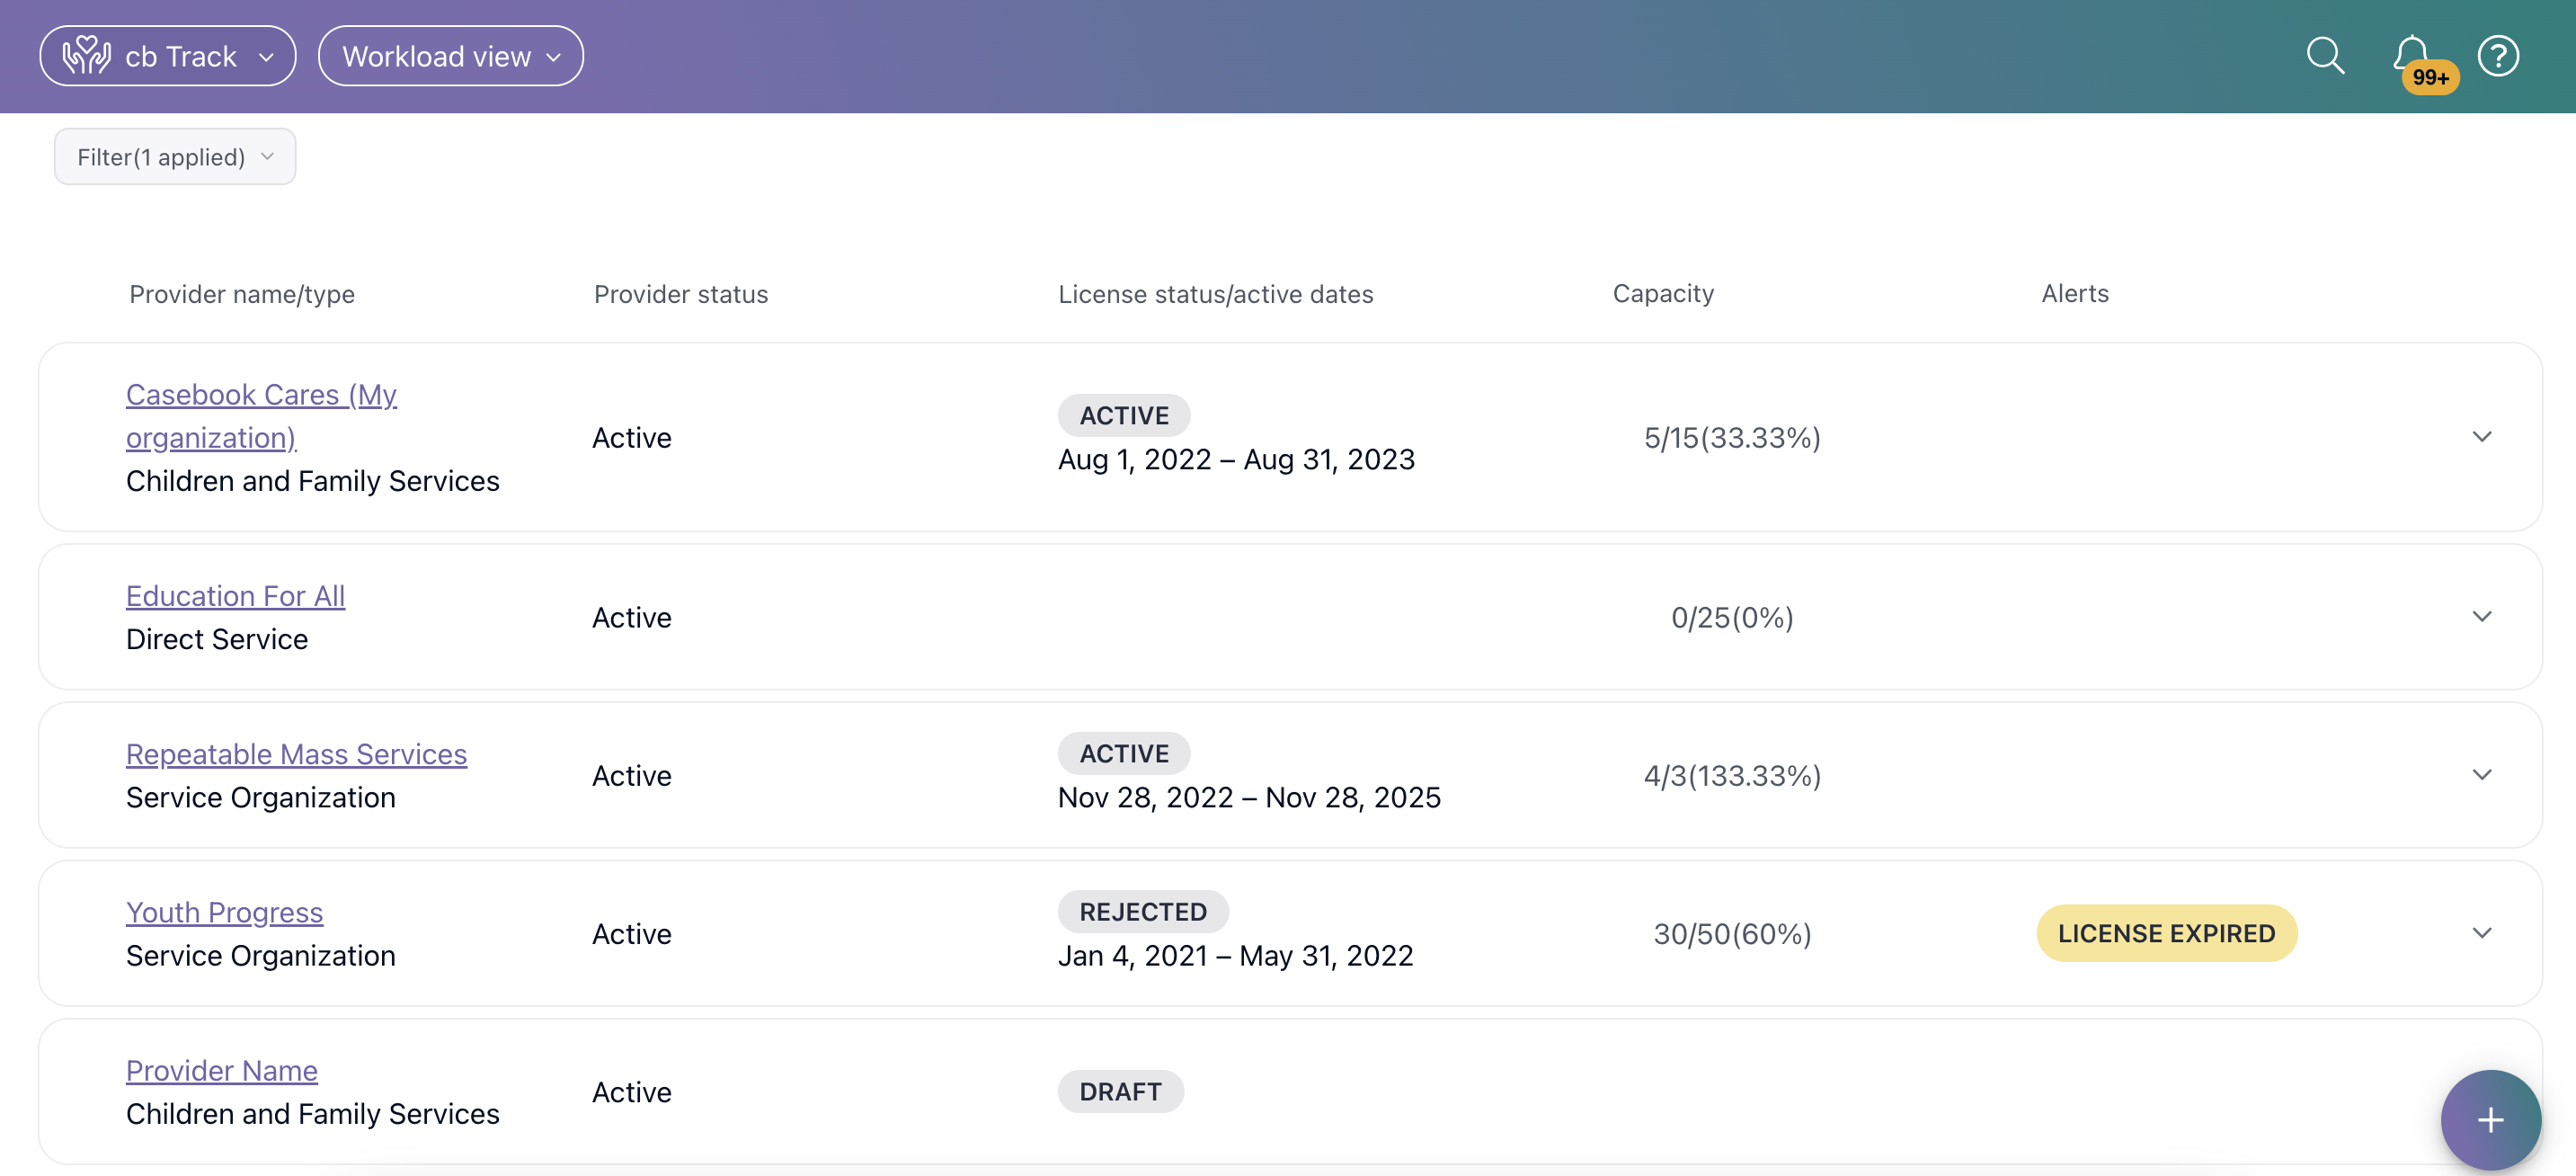Click the Alerts column header
The width and height of the screenshot is (2576, 1176).
2075,293
